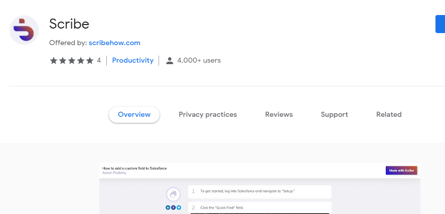Click the blue Add to Chrome button

pyautogui.click(x=440, y=24)
